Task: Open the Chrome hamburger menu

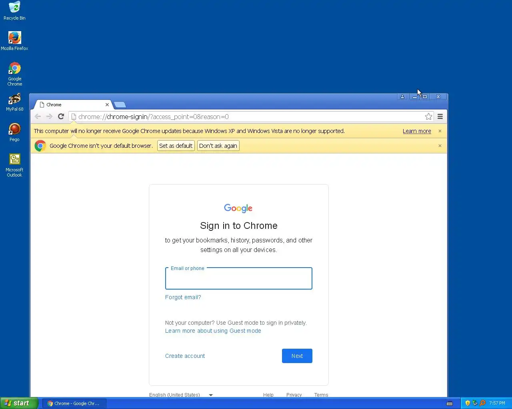Action: pyautogui.click(x=440, y=117)
